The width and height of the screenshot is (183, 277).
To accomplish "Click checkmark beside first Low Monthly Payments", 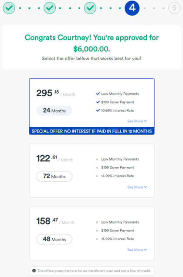I will 98,94.
